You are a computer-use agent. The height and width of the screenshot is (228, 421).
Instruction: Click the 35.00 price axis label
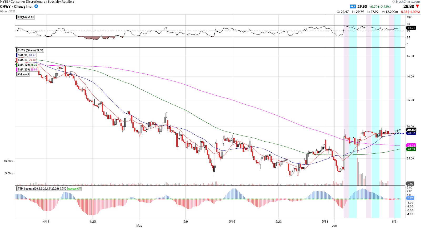coord(410,100)
